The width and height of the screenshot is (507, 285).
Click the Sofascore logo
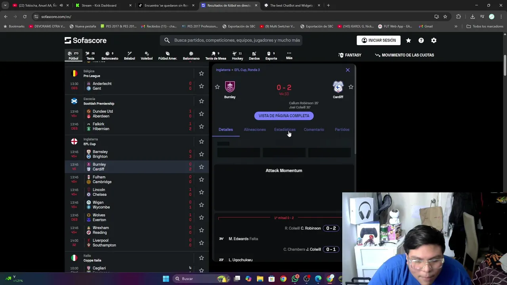tap(86, 40)
